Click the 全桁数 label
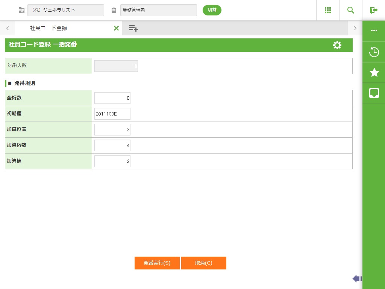 (x=14, y=97)
